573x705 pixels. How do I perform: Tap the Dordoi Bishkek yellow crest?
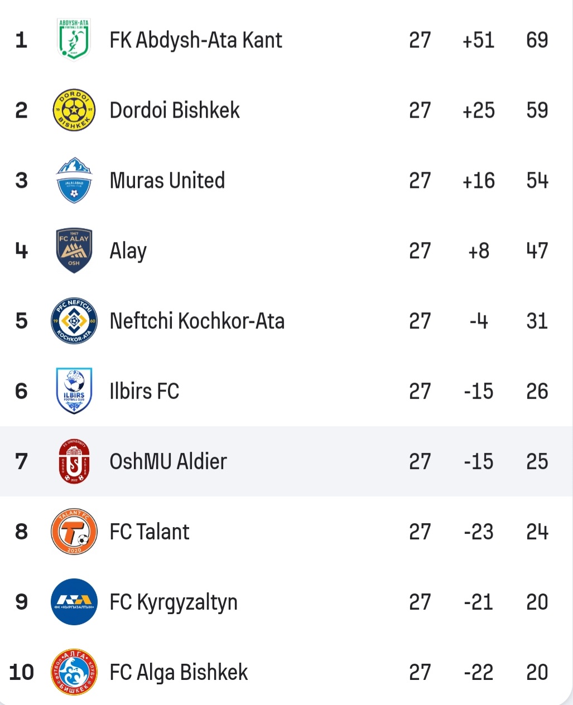click(74, 110)
